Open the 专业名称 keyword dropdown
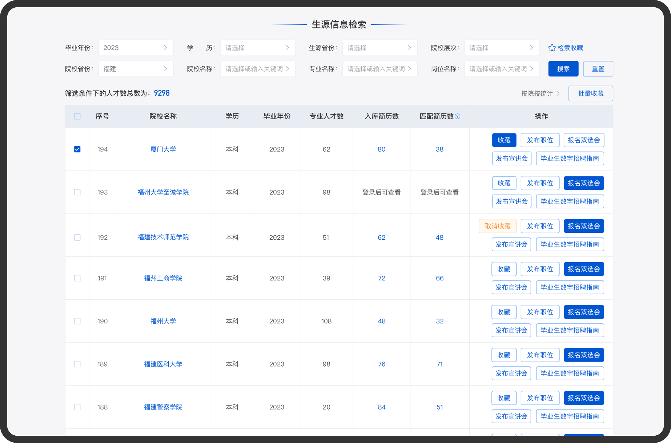Screen dimensions: 671x443 [380, 69]
